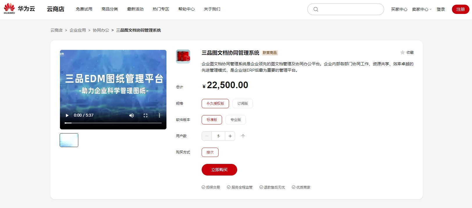This screenshot has height=208, width=472.
Task: Seek on the video progress bar
Action: (113, 123)
